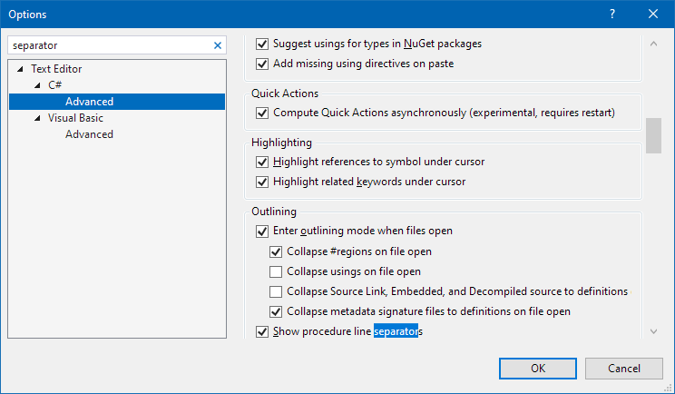Collapse the C# tree node

pyautogui.click(x=38, y=85)
